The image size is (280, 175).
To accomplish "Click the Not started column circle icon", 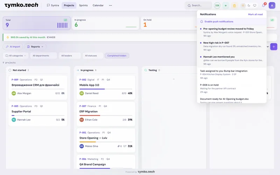I will coord(10,70).
